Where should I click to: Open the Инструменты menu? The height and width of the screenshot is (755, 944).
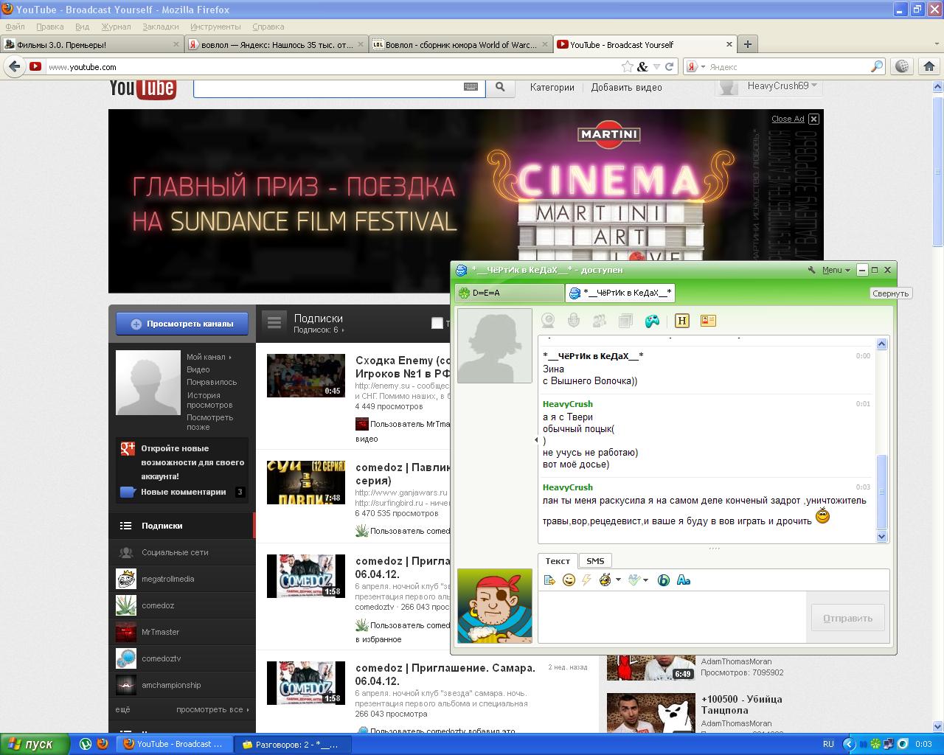215,27
